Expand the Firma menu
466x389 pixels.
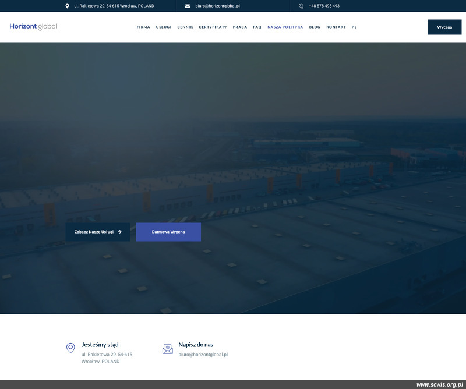143,27
